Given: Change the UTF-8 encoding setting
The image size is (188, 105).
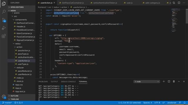Looking at the screenshot, I should [157, 103].
